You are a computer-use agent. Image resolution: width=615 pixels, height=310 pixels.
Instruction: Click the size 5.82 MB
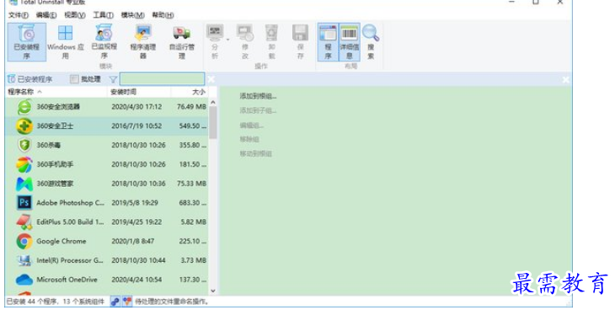(x=194, y=222)
